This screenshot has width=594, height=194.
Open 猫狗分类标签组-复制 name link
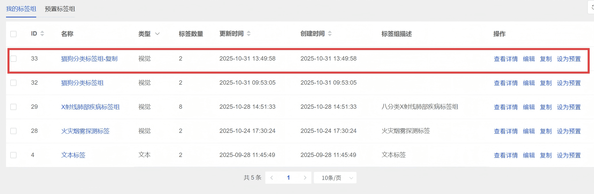pyautogui.click(x=89, y=59)
